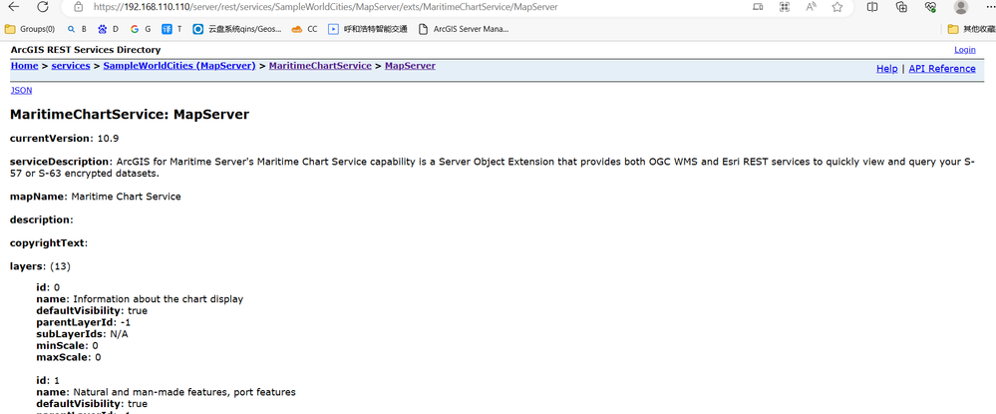
Task: Go back using the browser back arrow
Action: (x=13, y=7)
